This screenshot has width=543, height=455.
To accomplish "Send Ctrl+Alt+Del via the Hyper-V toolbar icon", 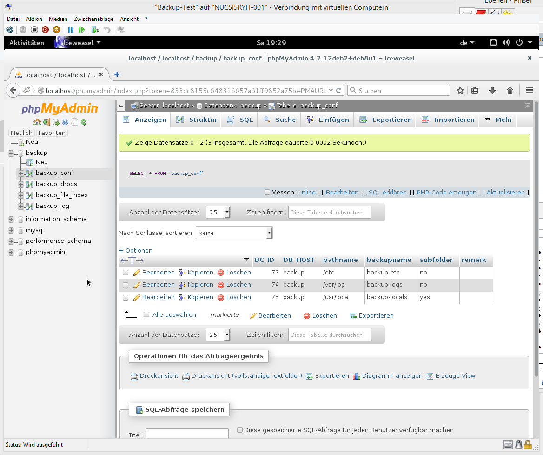I will (x=9, y=30).
